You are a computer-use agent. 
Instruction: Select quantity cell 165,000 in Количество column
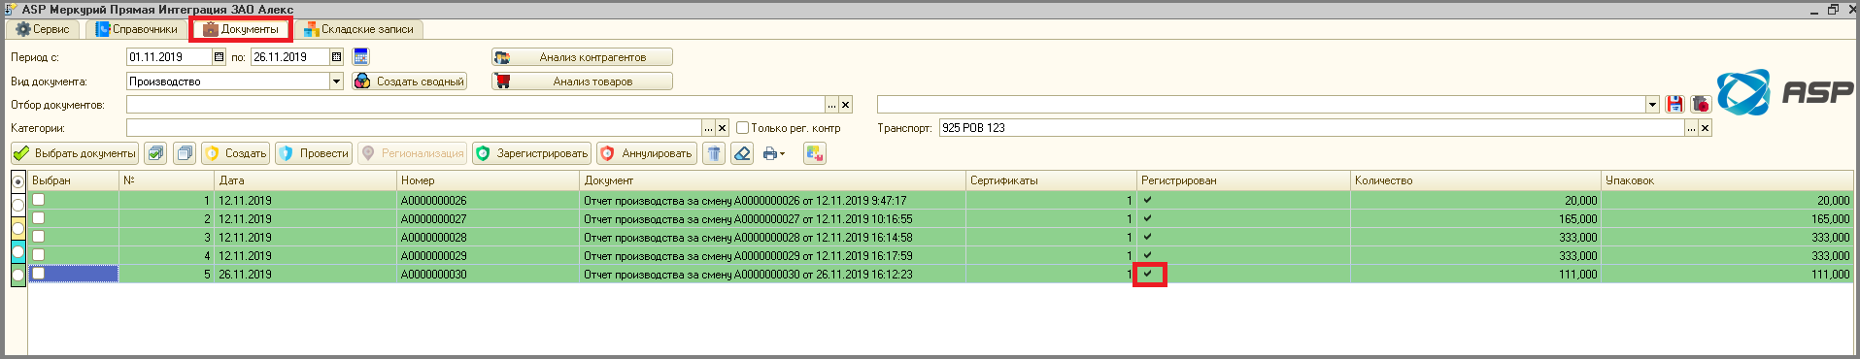[x=1475, y=219]
